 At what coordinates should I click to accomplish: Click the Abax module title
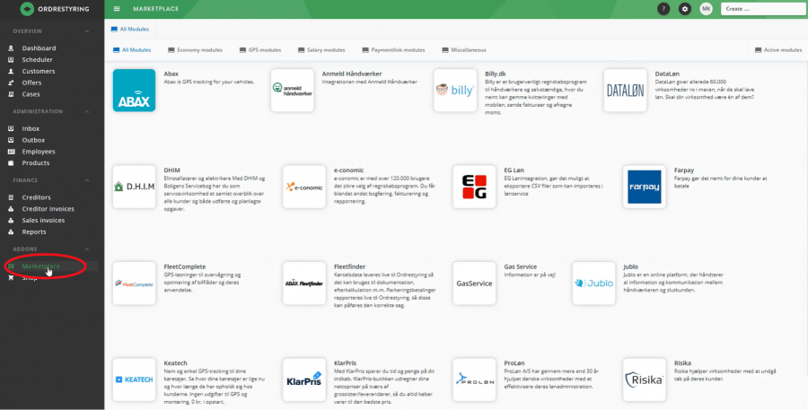point(171,74)
